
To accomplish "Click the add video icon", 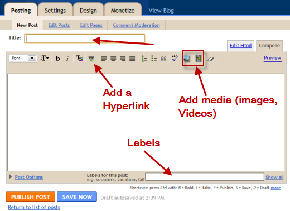I will (x=199, y=59).
